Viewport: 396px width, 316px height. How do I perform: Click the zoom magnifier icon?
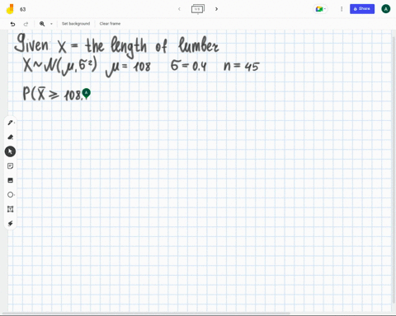42,24
